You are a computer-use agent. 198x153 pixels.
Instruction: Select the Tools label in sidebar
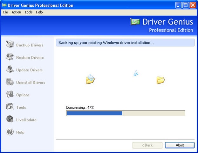tap(21, 107)
